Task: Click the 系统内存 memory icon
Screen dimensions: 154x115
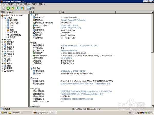Action: tap(34, 53)
